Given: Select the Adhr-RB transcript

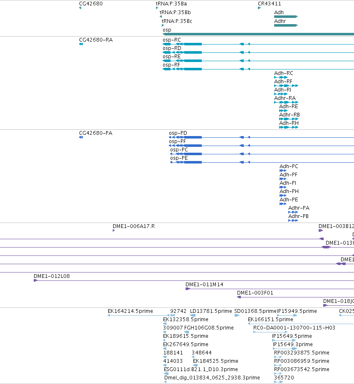Looking at the screenshot, I should (289, 119).
